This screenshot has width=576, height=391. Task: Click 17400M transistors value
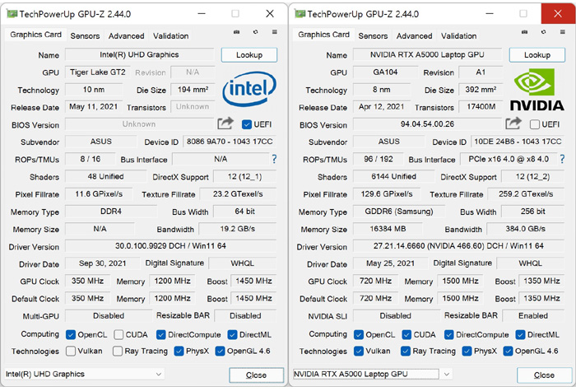pyautogui.click(x=481, y=107)
